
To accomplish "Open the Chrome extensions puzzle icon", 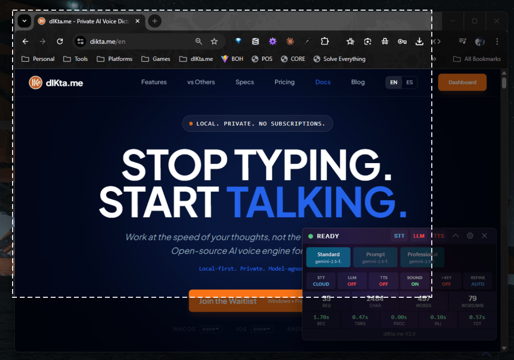I will coord(324,42).
